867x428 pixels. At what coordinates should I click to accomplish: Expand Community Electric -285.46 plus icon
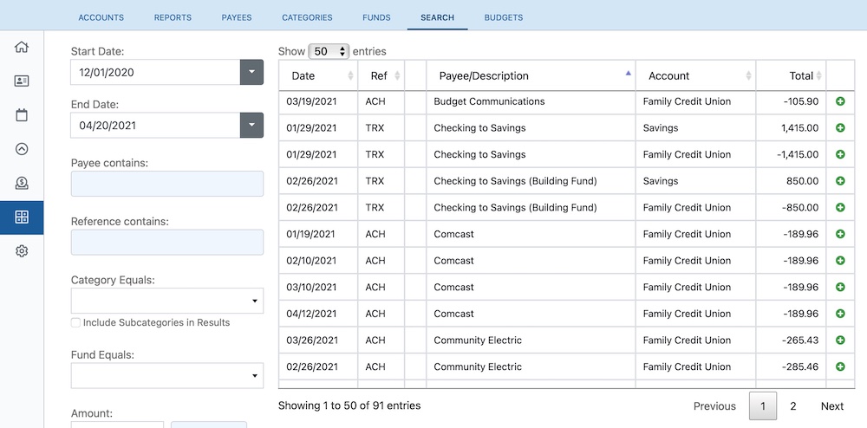click(x=840, y=366)
